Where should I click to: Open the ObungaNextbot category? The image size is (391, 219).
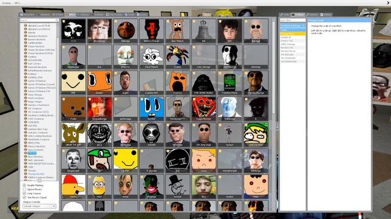coord(36,174)
